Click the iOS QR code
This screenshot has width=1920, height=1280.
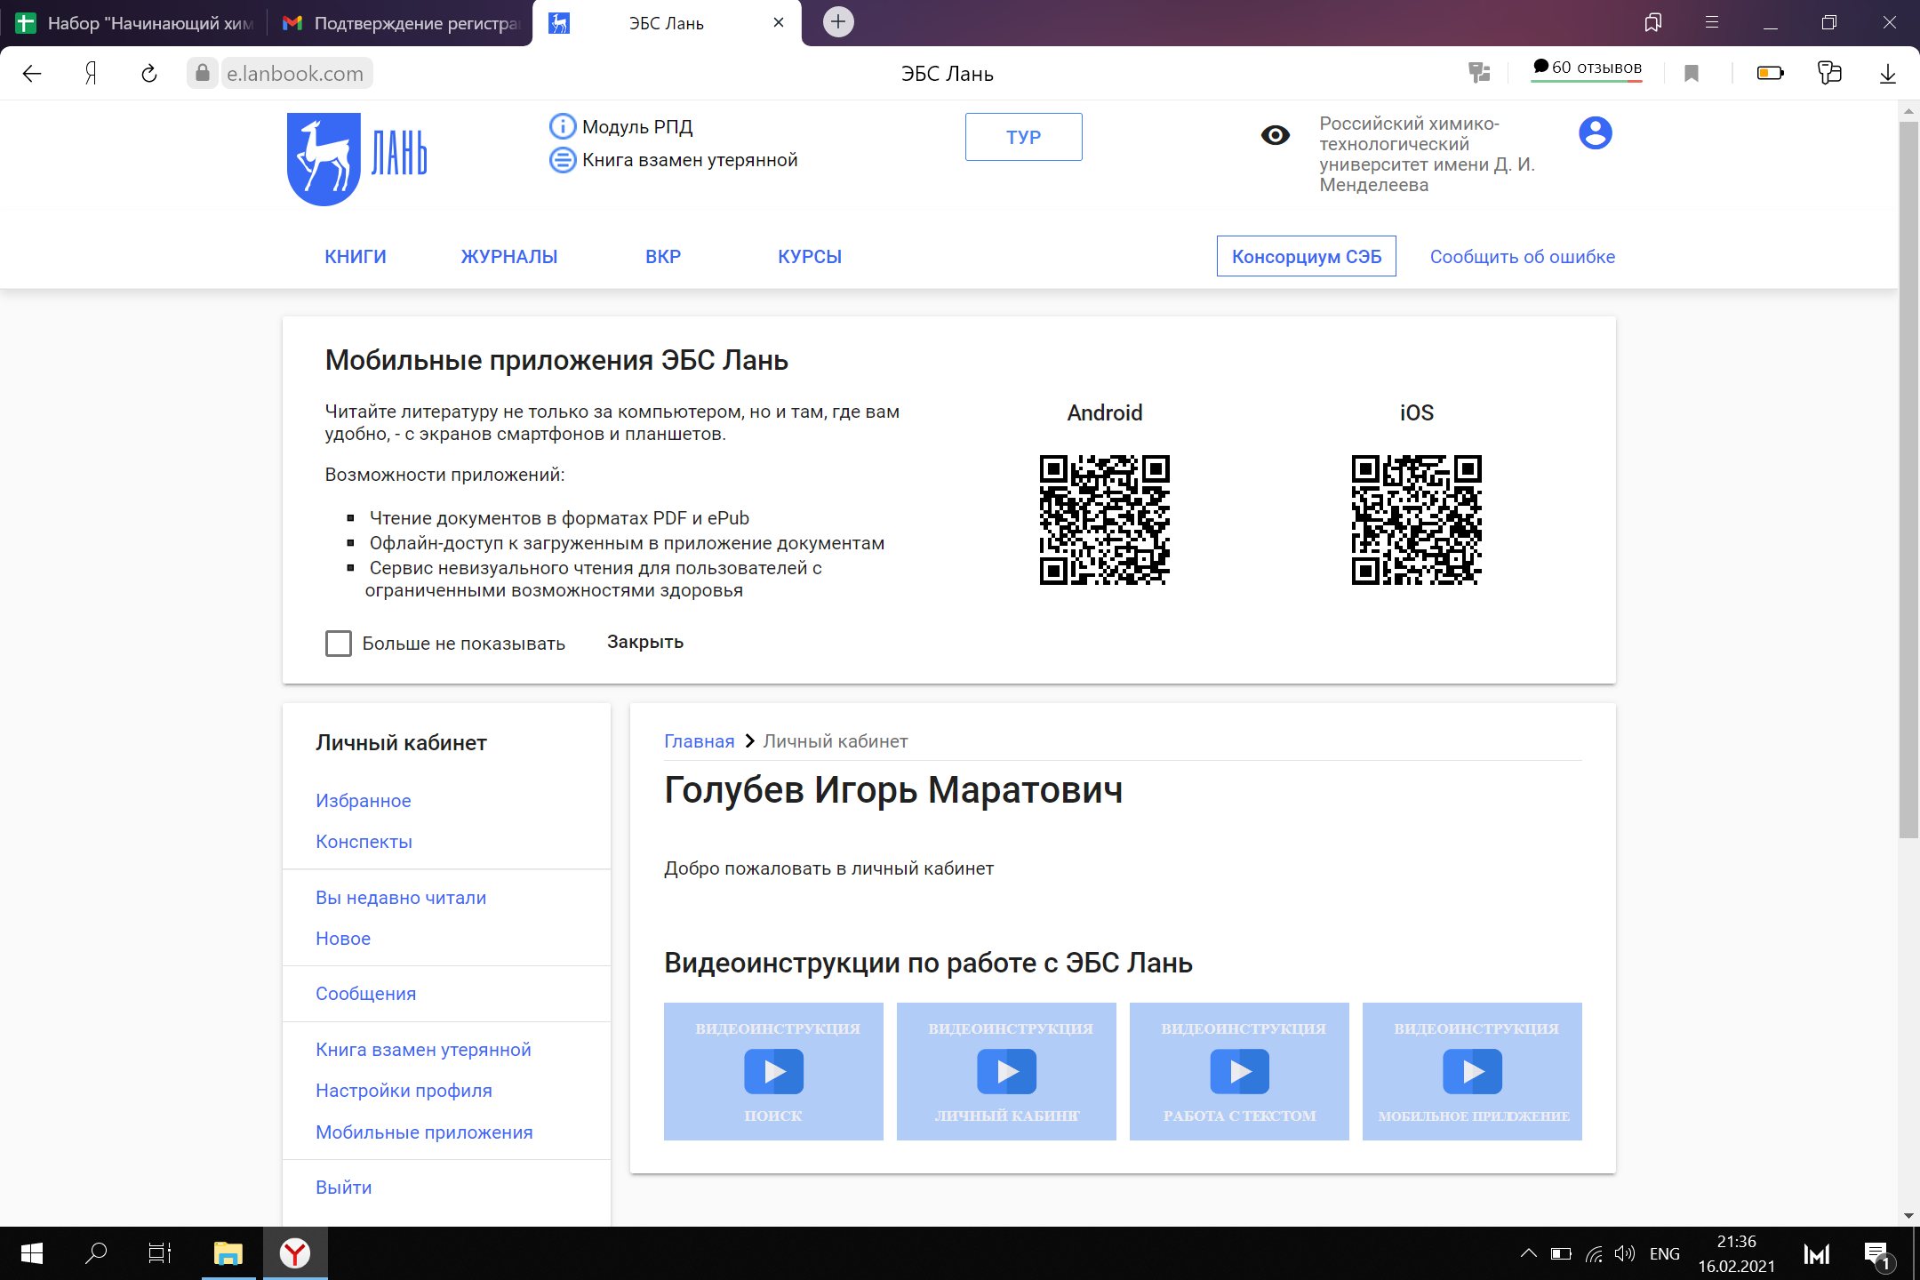1417,520
